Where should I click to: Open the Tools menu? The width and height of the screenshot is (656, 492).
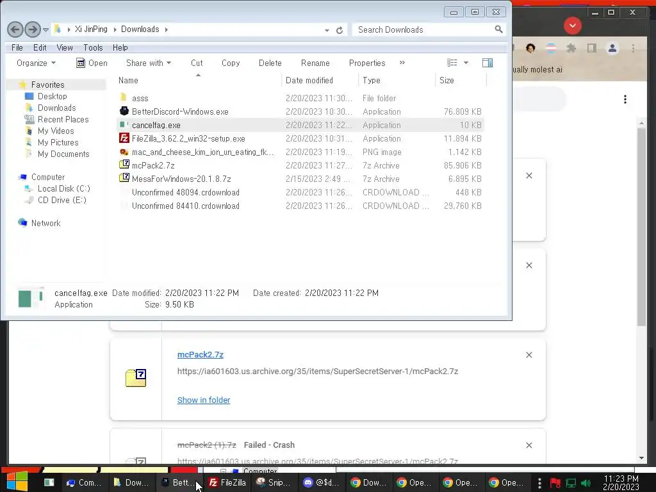tap(93, 47)
